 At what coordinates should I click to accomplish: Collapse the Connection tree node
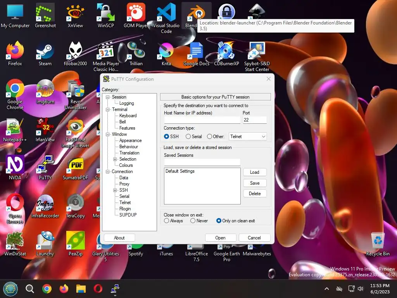108,172
